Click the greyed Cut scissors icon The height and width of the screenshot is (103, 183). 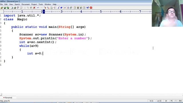click(25, 8)
